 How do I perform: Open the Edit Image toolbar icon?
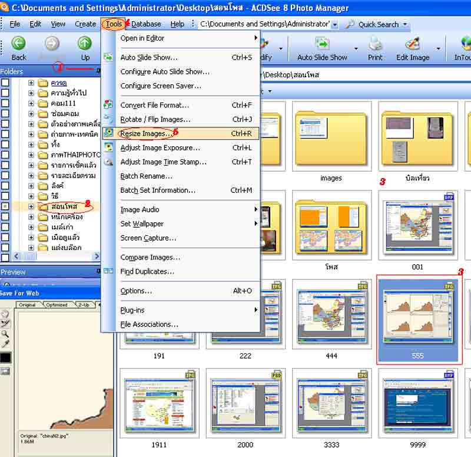click(x=413, y=43)
